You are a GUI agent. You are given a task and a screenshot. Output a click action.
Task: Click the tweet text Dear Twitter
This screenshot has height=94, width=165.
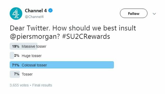click(x=30, y=28)
